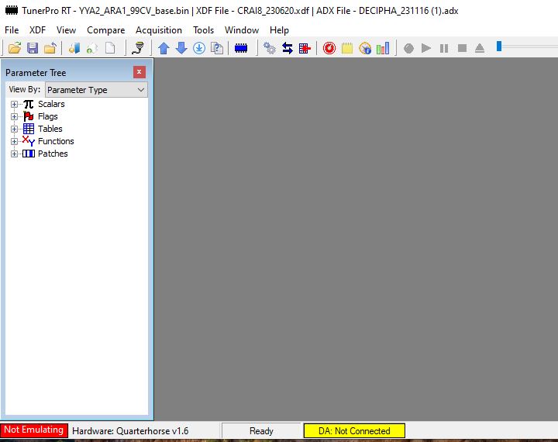Click the blue down arrow toolbar icon

pos(181,48)
